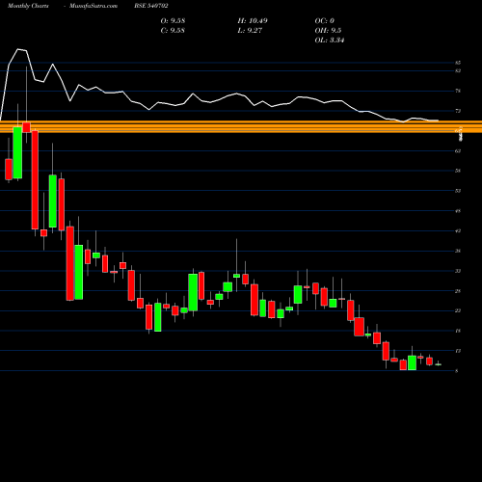Viewport: 482px width, 482px height.
Task: Click the 48 price axis label
Action: coord(458,211)
